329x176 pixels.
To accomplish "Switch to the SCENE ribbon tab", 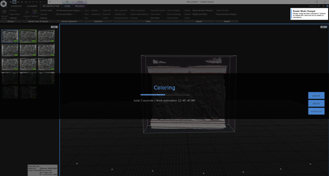I will (67, 6).
